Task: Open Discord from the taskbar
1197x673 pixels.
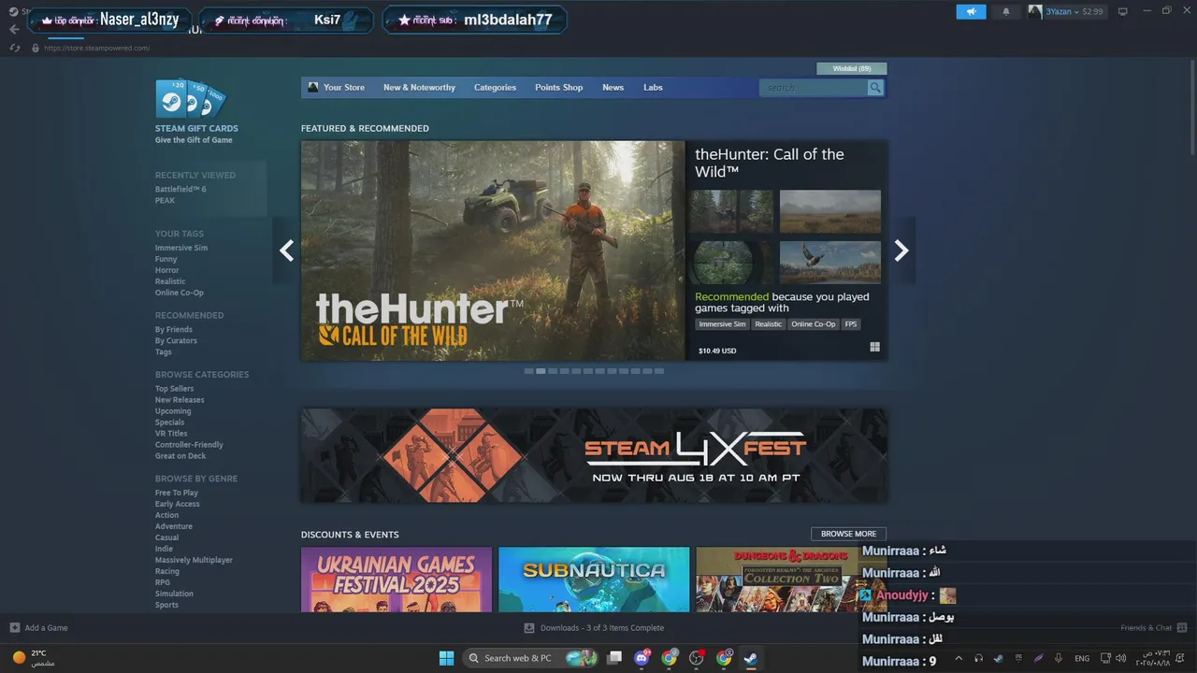Action: 642,658
